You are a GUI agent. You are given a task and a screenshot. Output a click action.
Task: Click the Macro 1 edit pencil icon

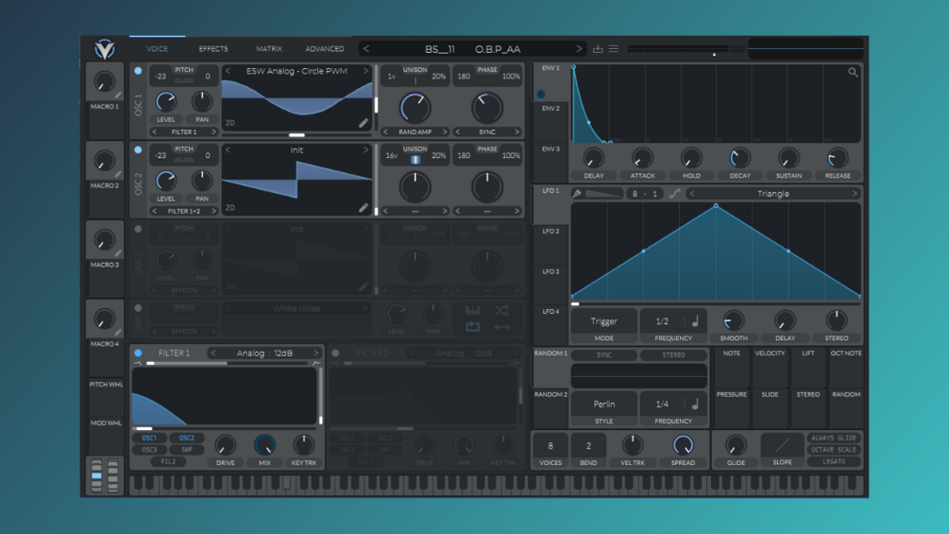[118, 95]
